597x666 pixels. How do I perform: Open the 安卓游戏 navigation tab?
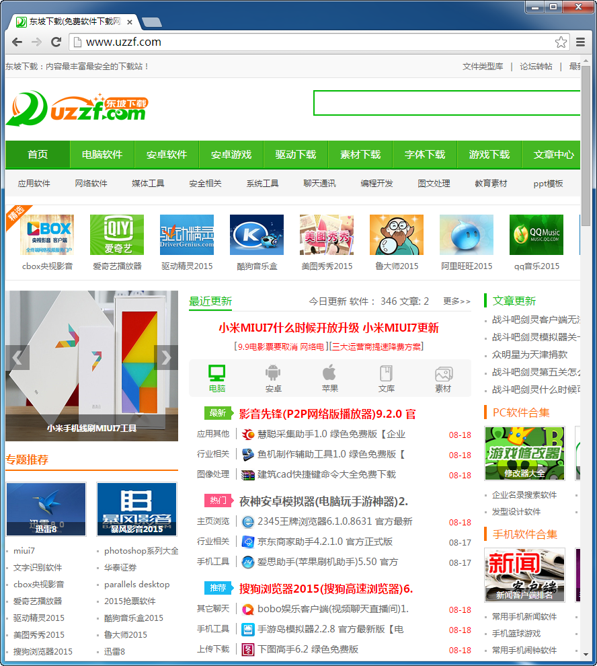[x=231, y=155]
